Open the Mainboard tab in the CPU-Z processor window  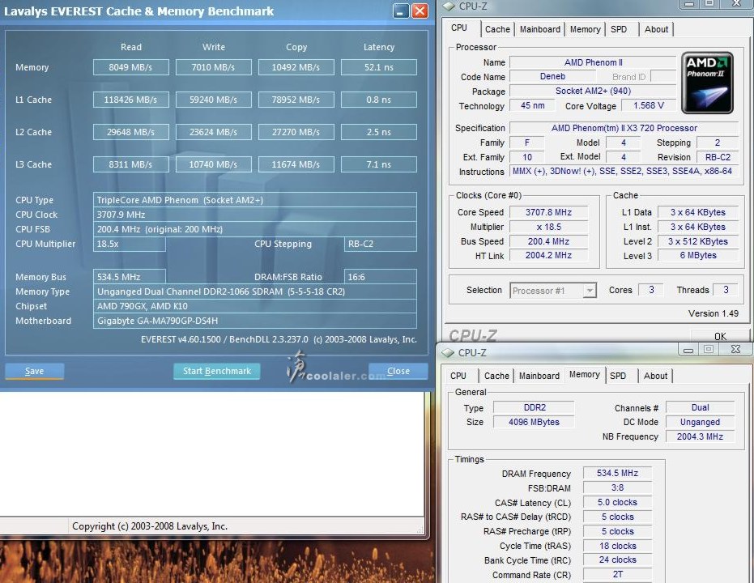point(539,29)
